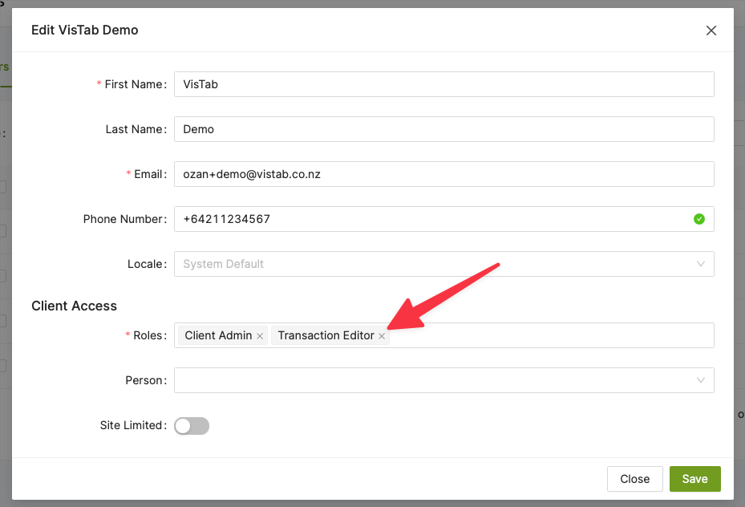Save the user changes
745x507 pixels.
(x=694, y=479)
